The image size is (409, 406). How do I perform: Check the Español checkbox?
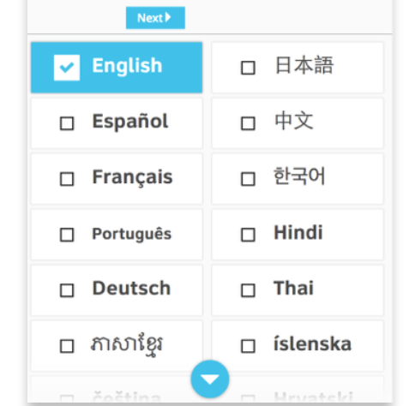[x=67, y=123]
